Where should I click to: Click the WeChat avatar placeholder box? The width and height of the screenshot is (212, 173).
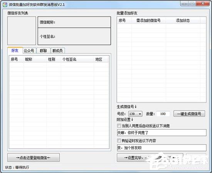[x=22, y=31]
